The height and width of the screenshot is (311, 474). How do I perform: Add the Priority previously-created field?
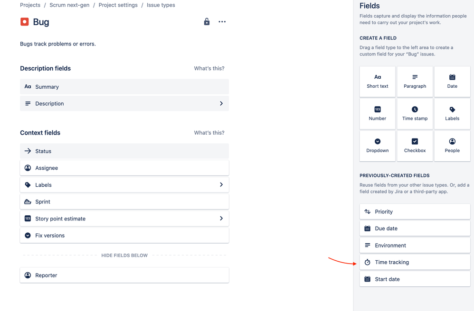click(x=415, y=211)
